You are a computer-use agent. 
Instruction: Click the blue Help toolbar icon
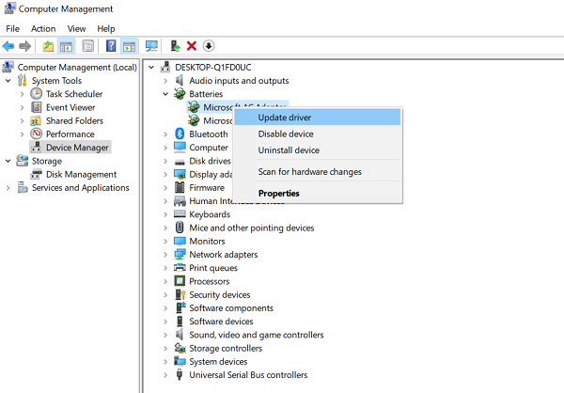111,46
